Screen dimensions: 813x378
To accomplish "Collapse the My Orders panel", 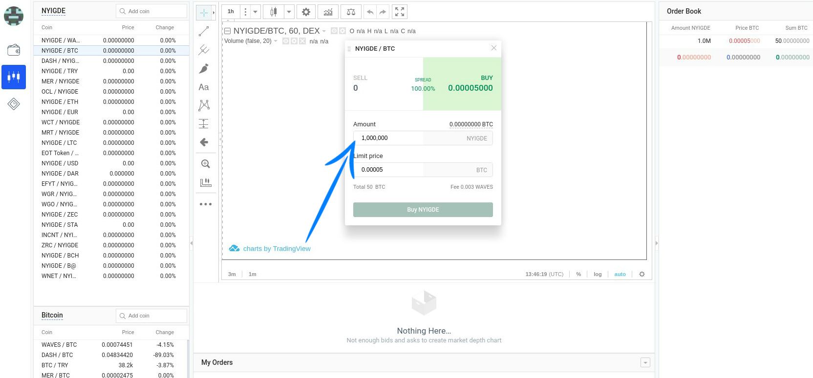I will coord(645,362).
